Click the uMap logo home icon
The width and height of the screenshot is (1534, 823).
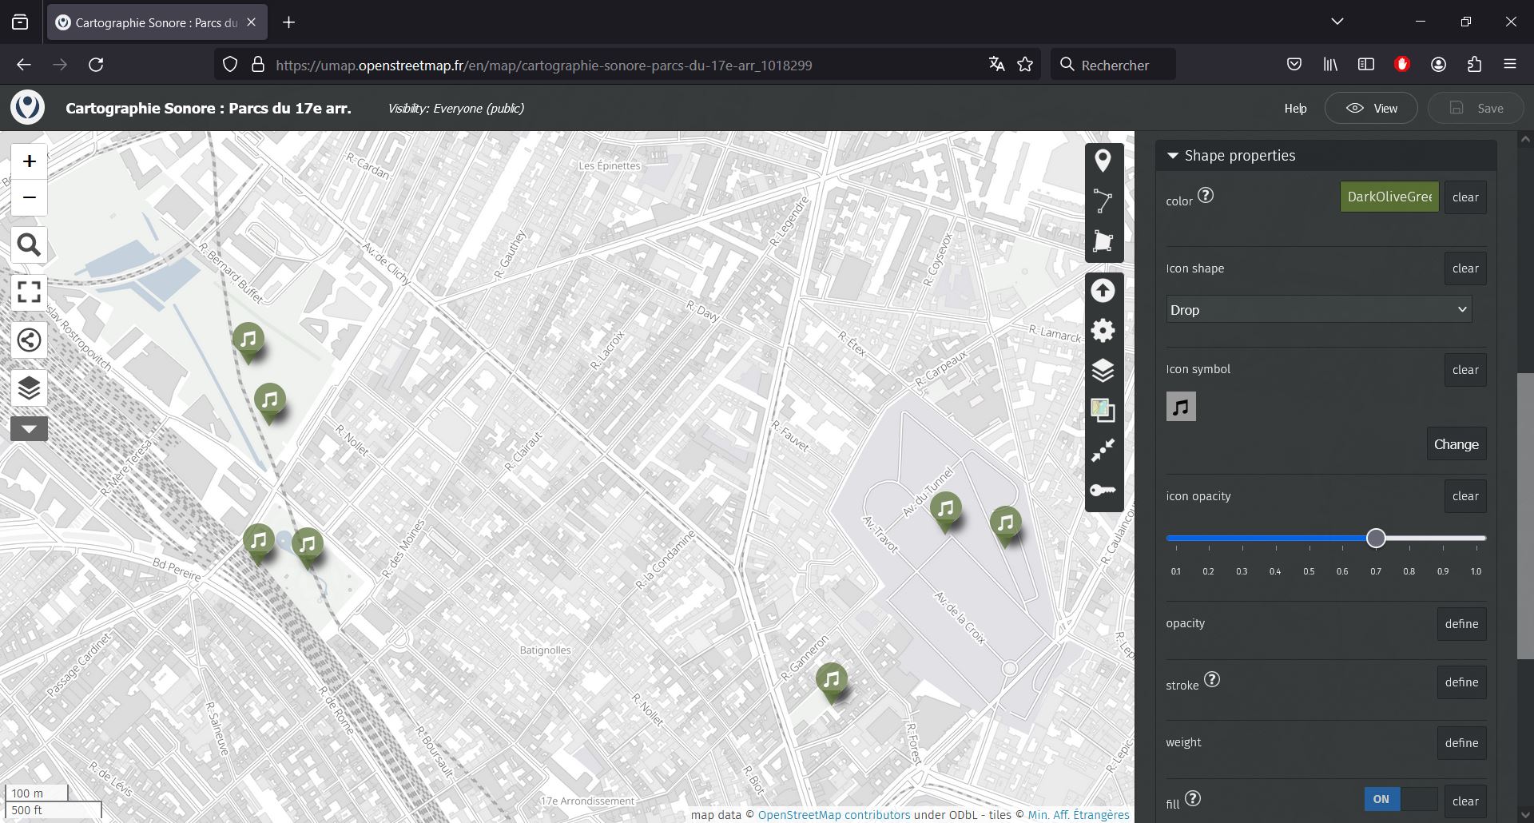tap(28, 108)
